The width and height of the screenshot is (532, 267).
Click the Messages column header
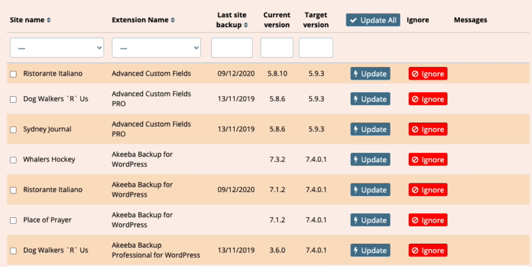(x=470, y=20)
